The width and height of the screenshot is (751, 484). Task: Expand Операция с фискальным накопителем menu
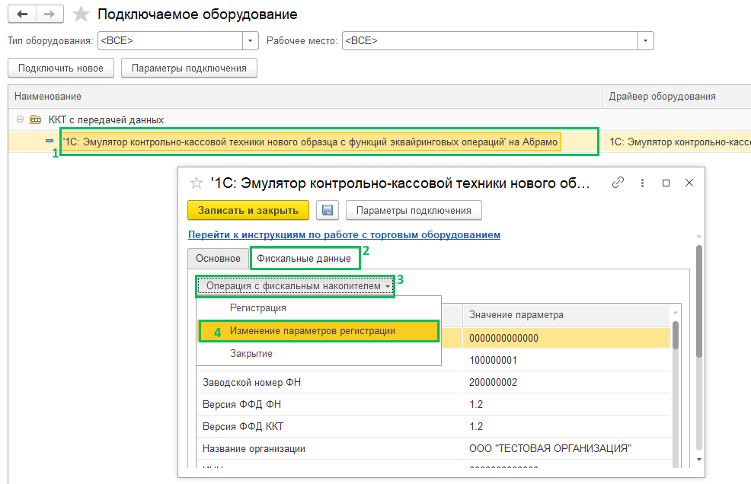click(x=295, y=285)
